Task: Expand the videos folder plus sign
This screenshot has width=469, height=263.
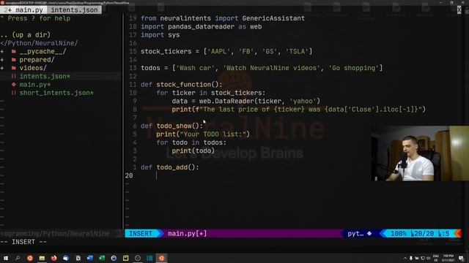Action: [x=2, y=68]
